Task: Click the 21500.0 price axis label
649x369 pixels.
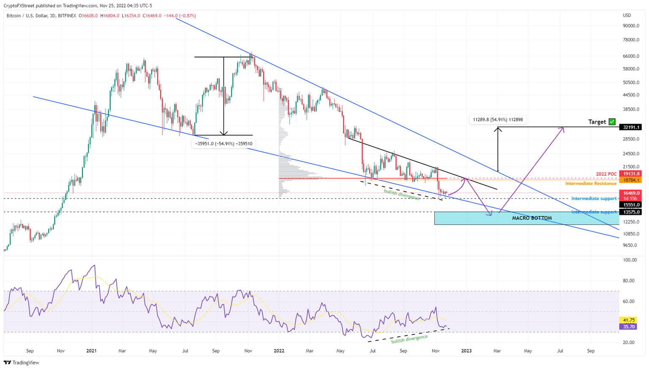Action: coord(631,167)
